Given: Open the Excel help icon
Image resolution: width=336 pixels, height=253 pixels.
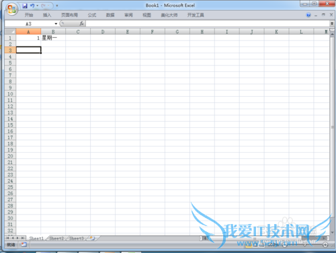Looking at the screenshot, I should pos(308,15).
